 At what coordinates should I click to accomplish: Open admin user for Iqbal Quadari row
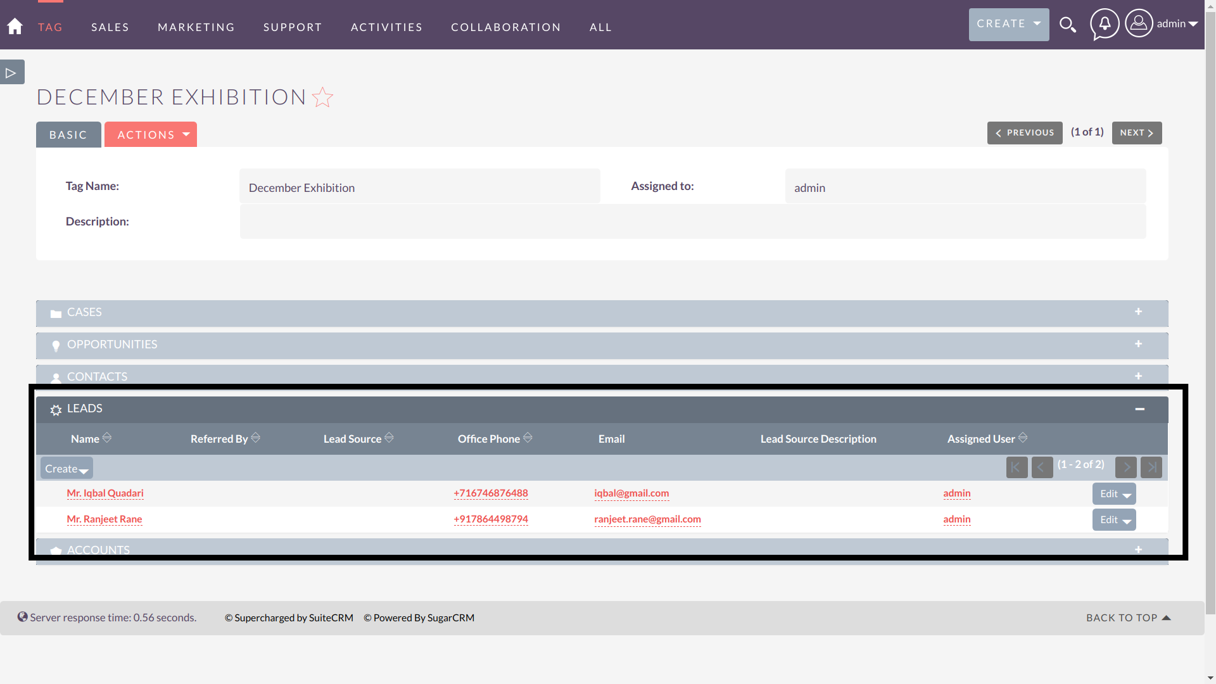point(957,493)
